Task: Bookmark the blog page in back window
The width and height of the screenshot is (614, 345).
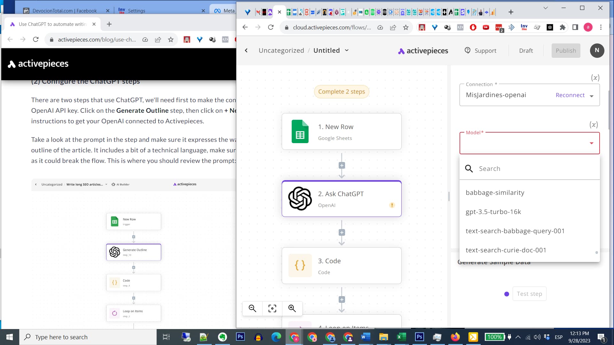Action: [171, 40]
